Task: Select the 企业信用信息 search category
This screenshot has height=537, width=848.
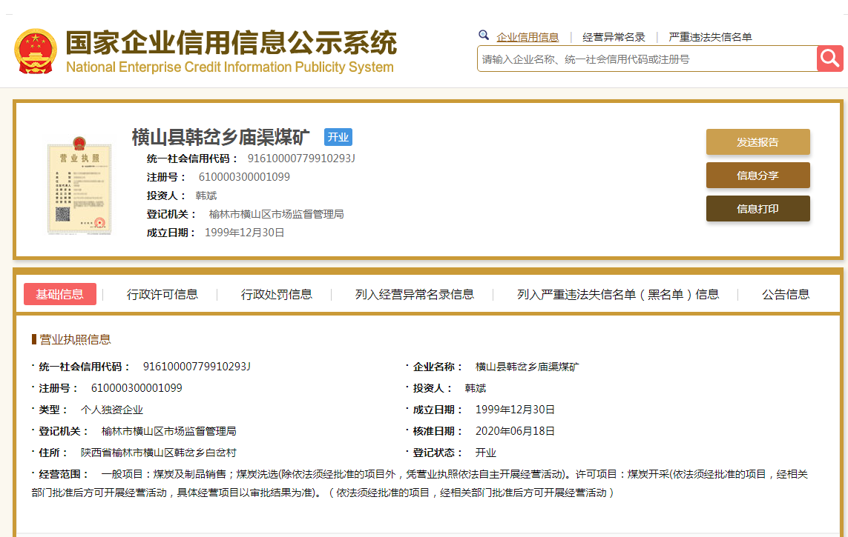Action: [527, 37]
